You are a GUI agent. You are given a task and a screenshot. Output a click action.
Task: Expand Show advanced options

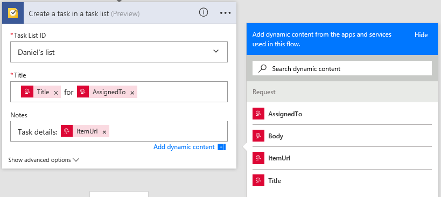(44, 160)
